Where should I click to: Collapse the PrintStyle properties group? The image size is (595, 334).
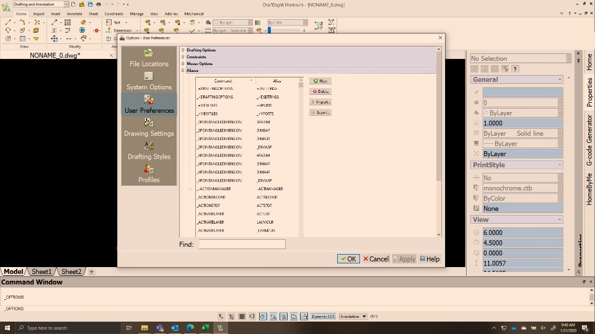click(x=560, y=165)
